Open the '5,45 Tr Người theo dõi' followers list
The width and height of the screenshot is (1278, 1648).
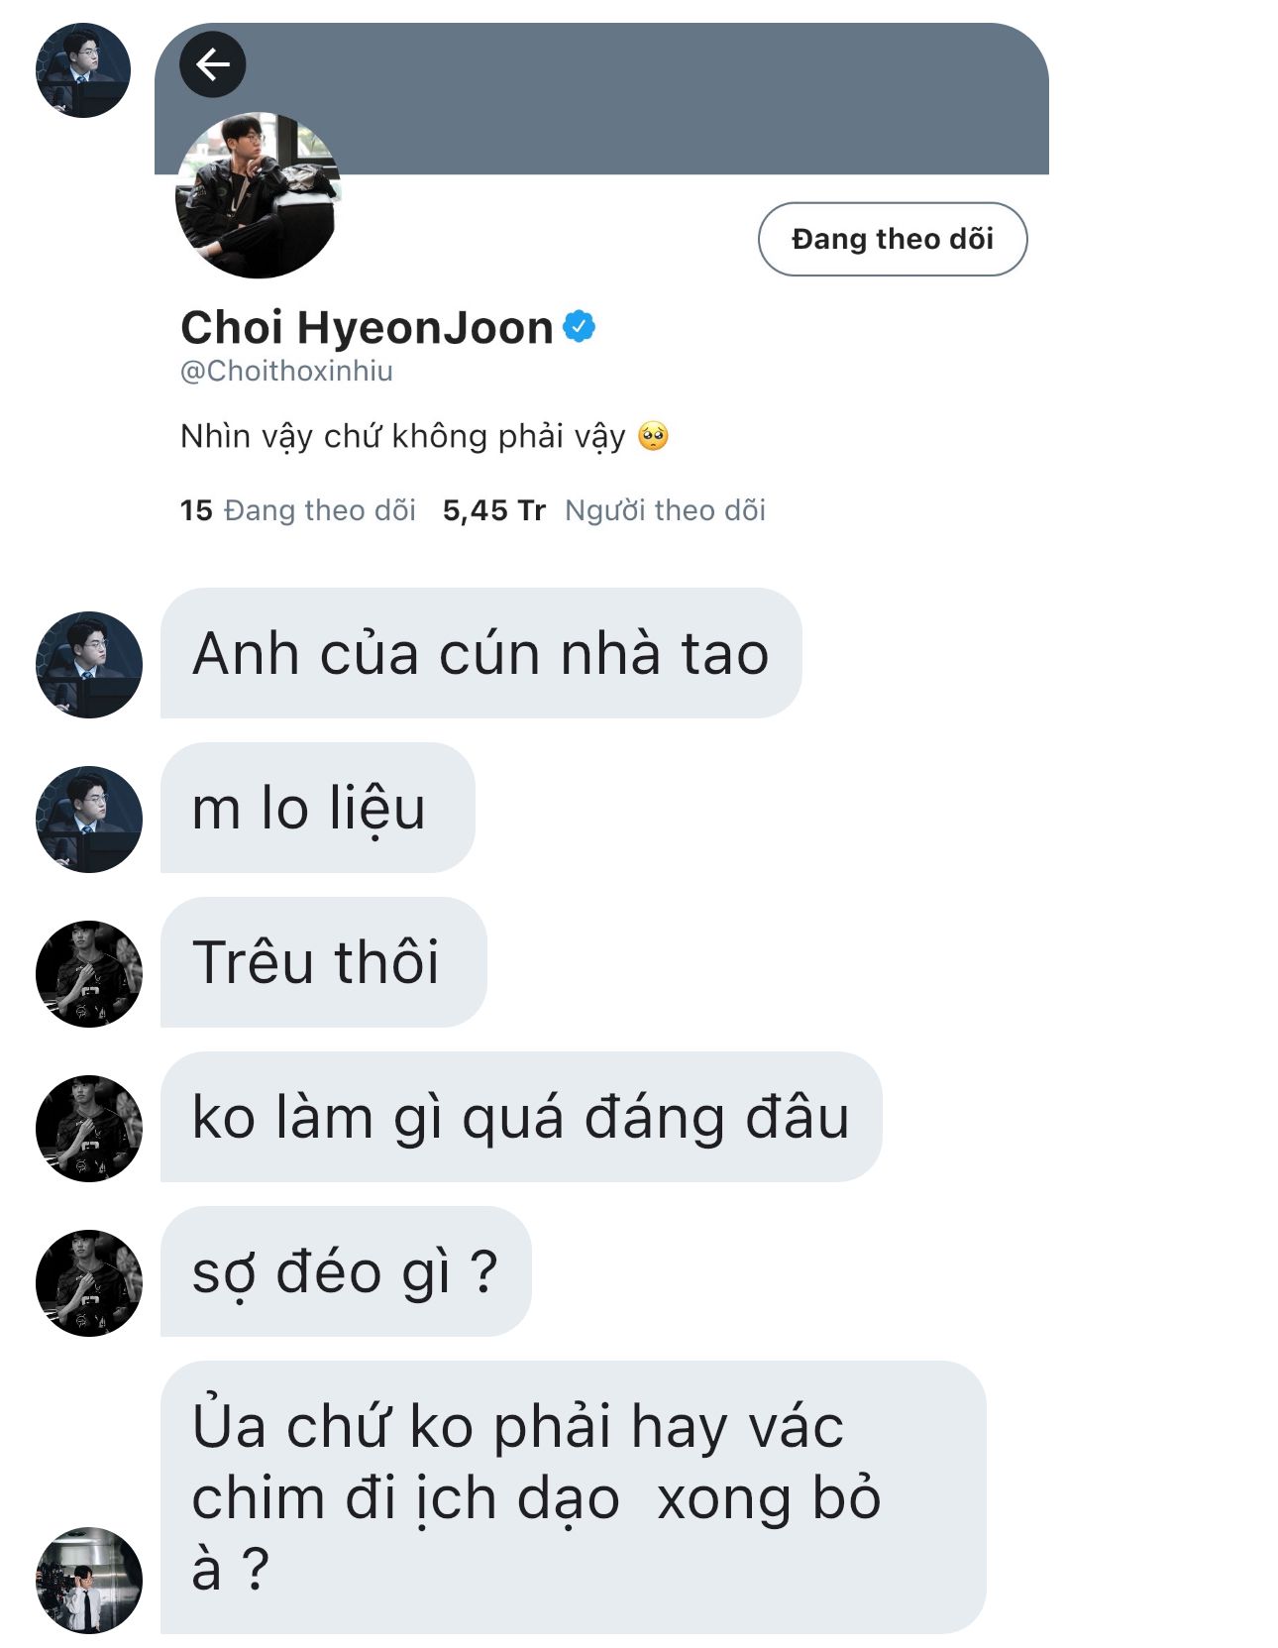(604, 510)
